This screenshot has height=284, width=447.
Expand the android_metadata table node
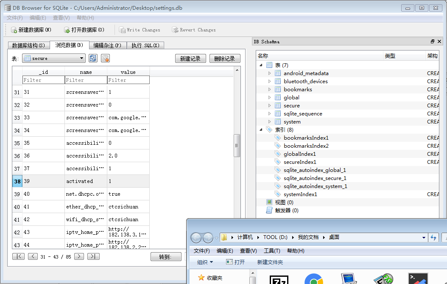point(269,73)
